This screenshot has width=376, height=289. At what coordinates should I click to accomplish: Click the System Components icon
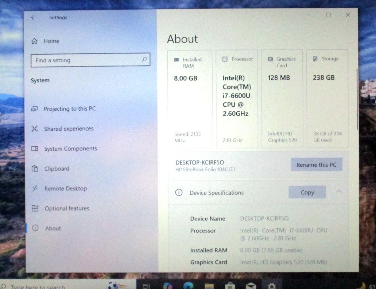(x=35, y=149)
